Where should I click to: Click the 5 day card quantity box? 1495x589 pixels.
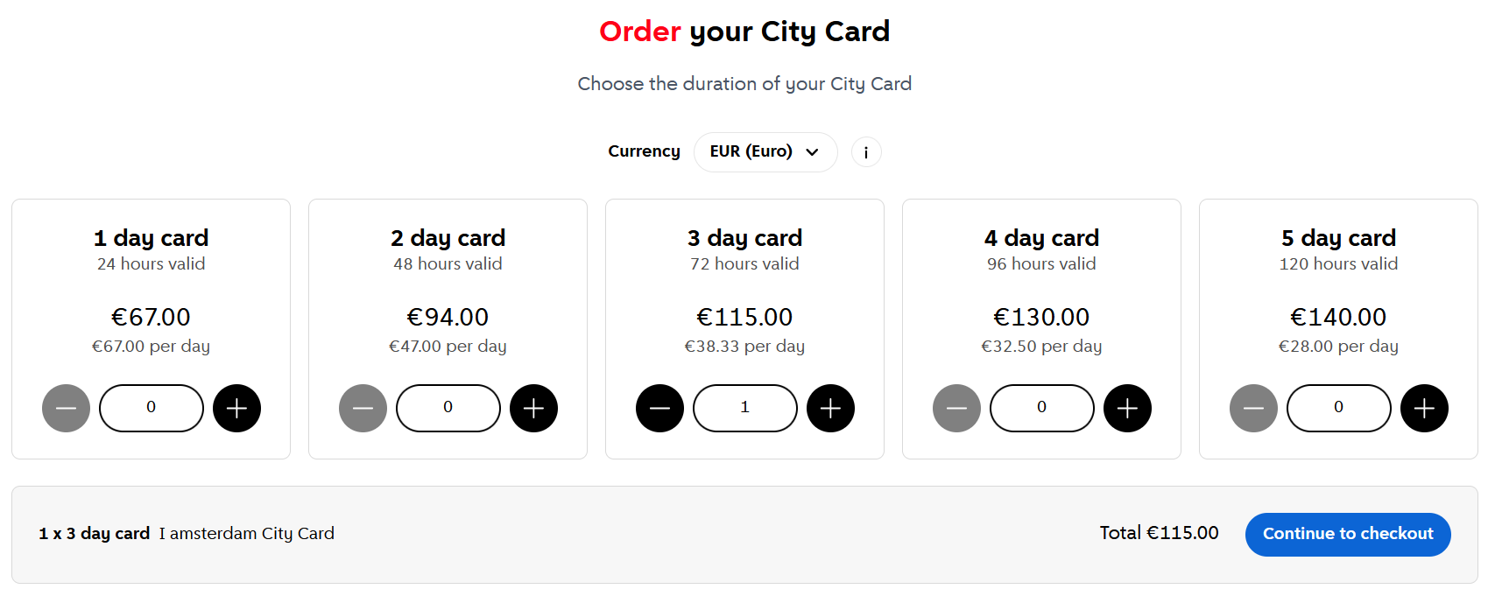[1338, 408]
